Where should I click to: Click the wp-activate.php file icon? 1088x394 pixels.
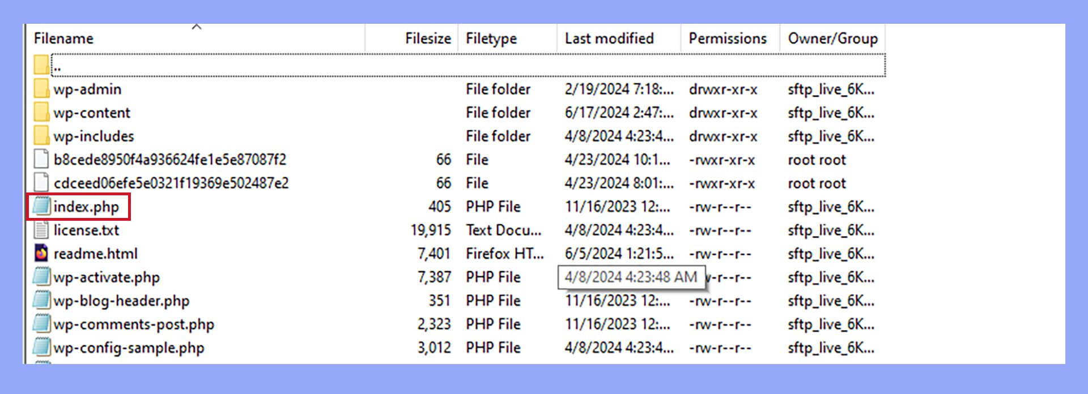pos(41,277)
